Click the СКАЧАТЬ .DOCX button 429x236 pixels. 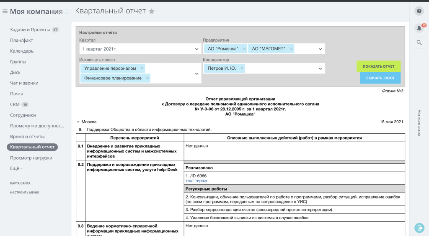[380, 78]
